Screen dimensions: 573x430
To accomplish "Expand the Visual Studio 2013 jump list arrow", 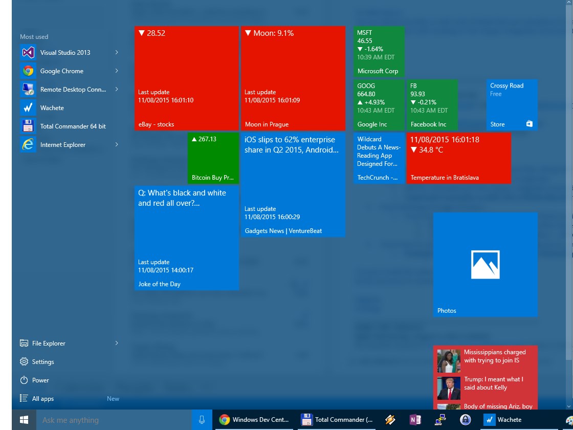I will (117, 53).
